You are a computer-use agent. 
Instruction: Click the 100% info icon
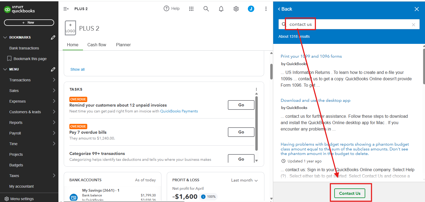click(203, 197)
